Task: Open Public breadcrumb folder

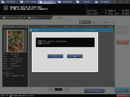Action: [33, 18]
